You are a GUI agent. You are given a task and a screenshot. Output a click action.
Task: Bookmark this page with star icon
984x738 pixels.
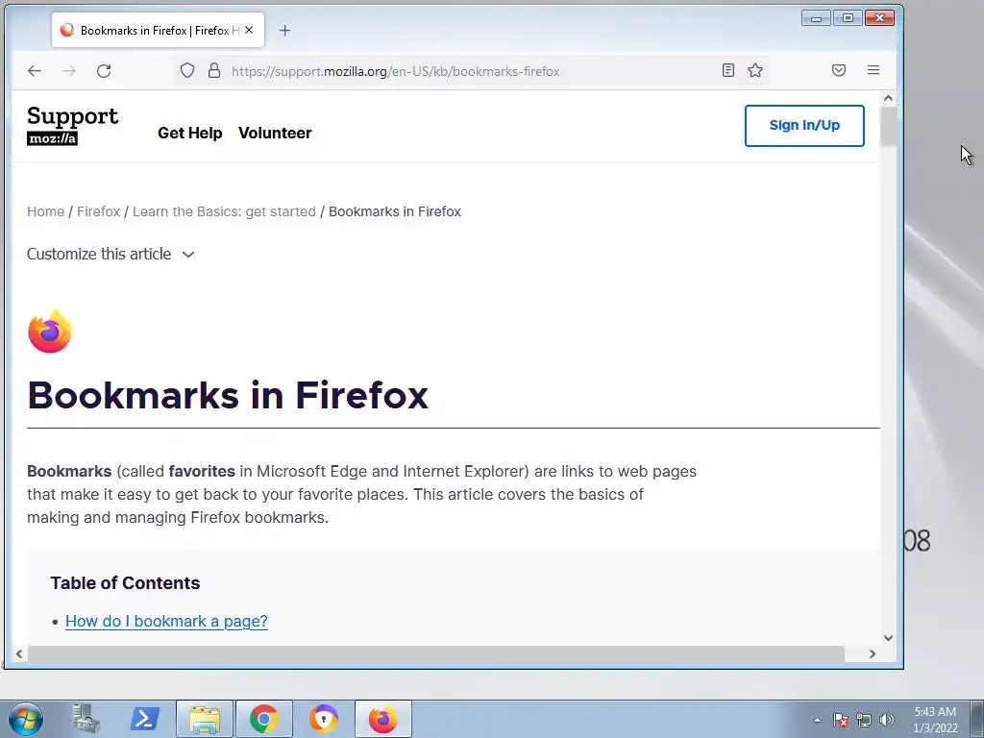(x=755, y=70)
